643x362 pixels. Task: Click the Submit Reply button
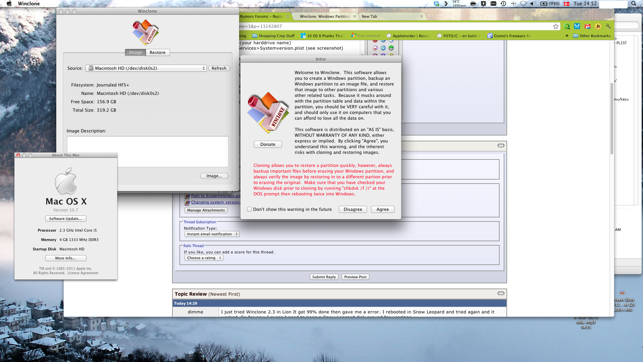324,277
